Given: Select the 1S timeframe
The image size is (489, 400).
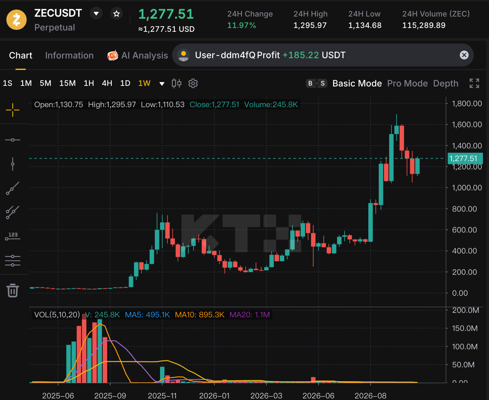Looking at the screenshot, I should (8, 83).
